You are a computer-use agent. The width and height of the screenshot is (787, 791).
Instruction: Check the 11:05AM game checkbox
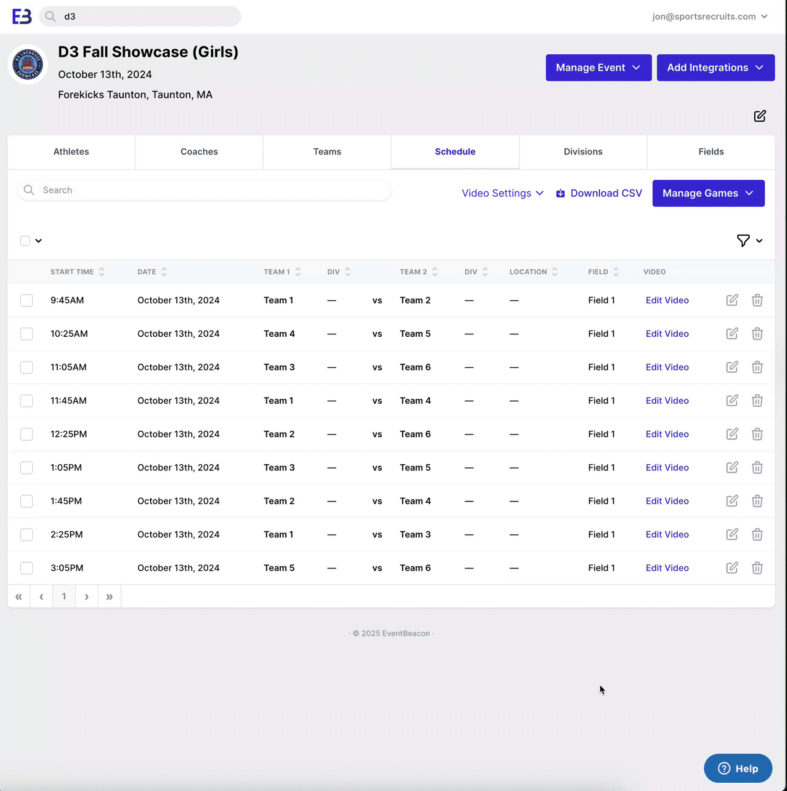[27, 367]
